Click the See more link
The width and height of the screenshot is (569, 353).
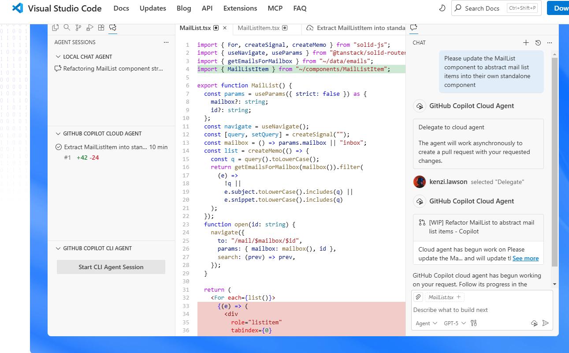[525, 258]
